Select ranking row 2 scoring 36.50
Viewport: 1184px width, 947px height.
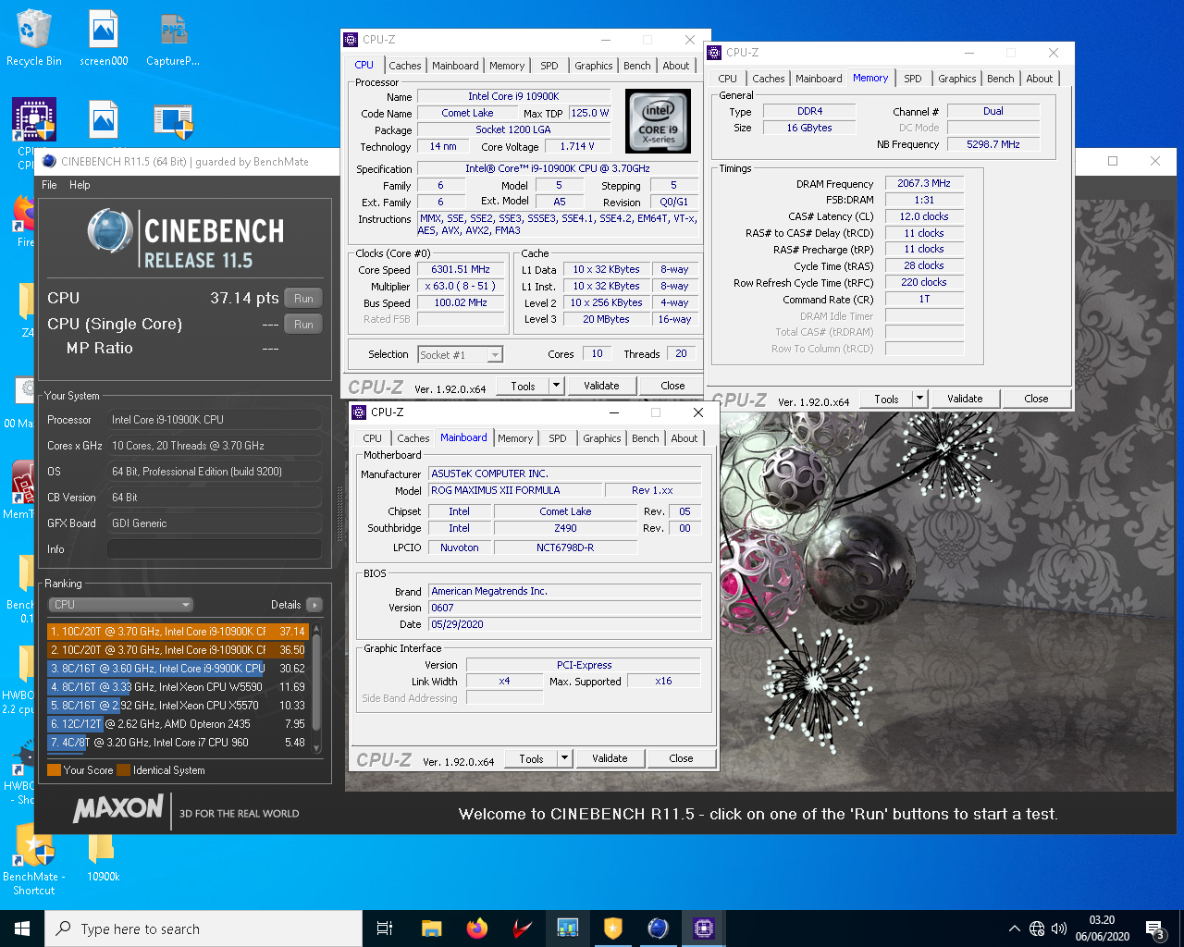pyautogui.click(x=178, y=650)
